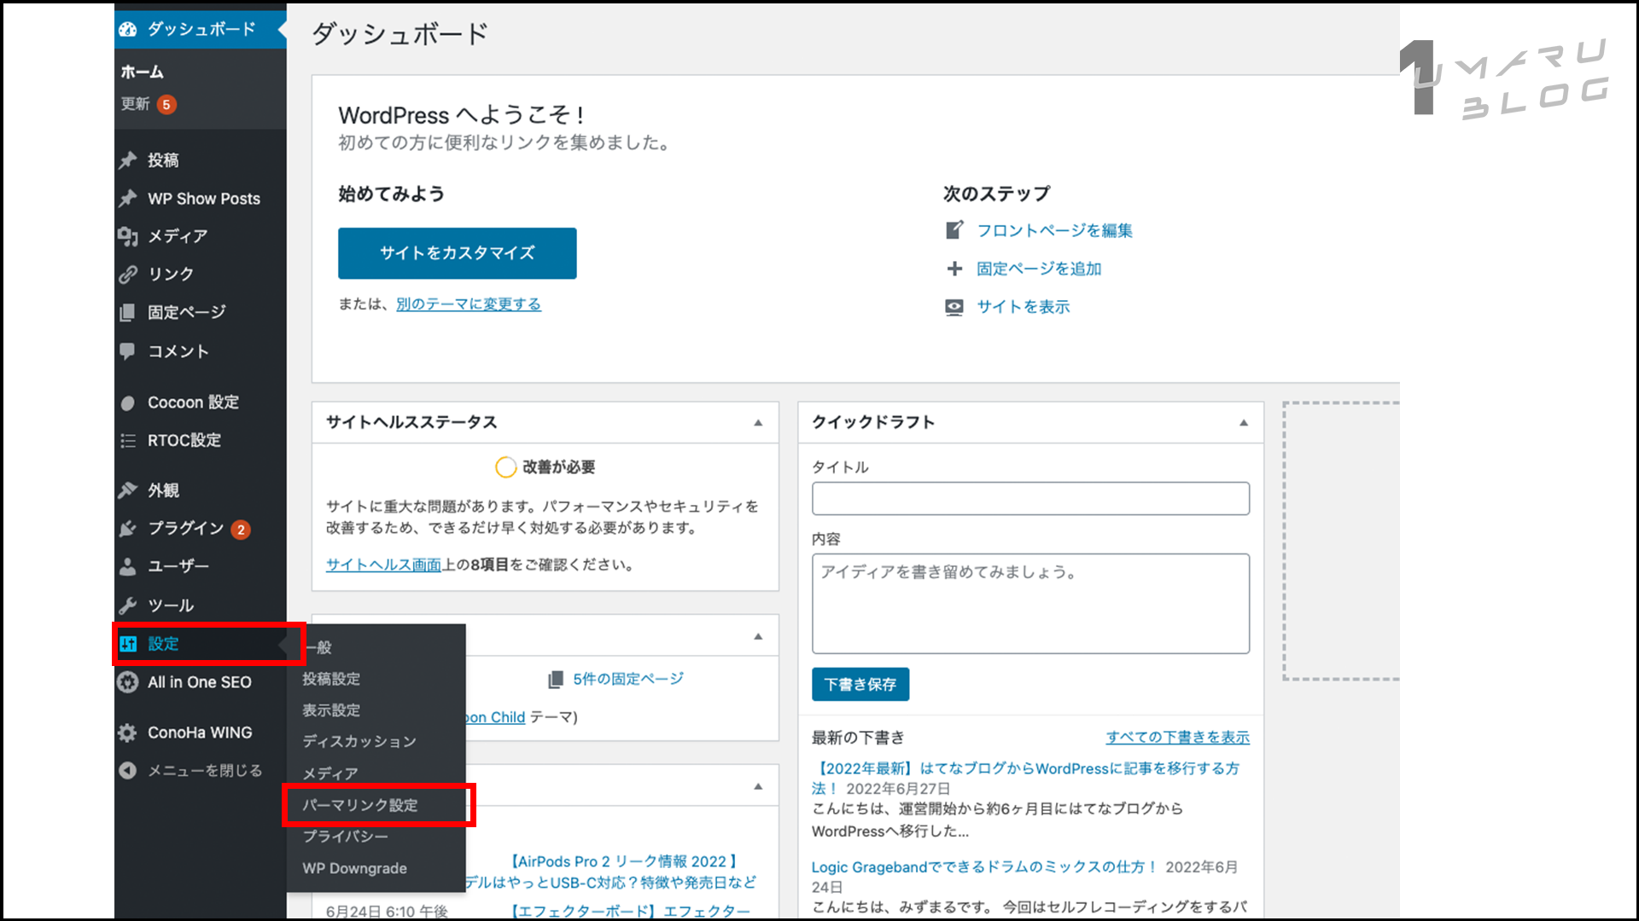The width and height of the screenshot is (1639, 921).
Task: Click the circle icon beside Cocoon 設定
Action: click(x=128, y=403)
